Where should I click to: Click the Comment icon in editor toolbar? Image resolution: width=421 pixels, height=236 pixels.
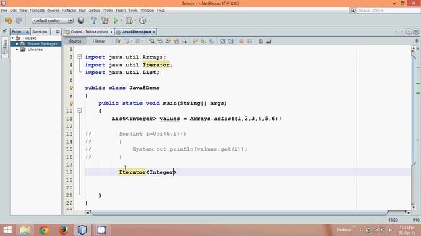pyautogui.click(x=260, y=41)
